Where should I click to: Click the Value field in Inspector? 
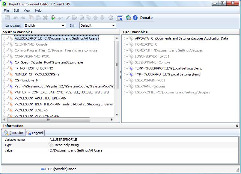click(76, 150)
